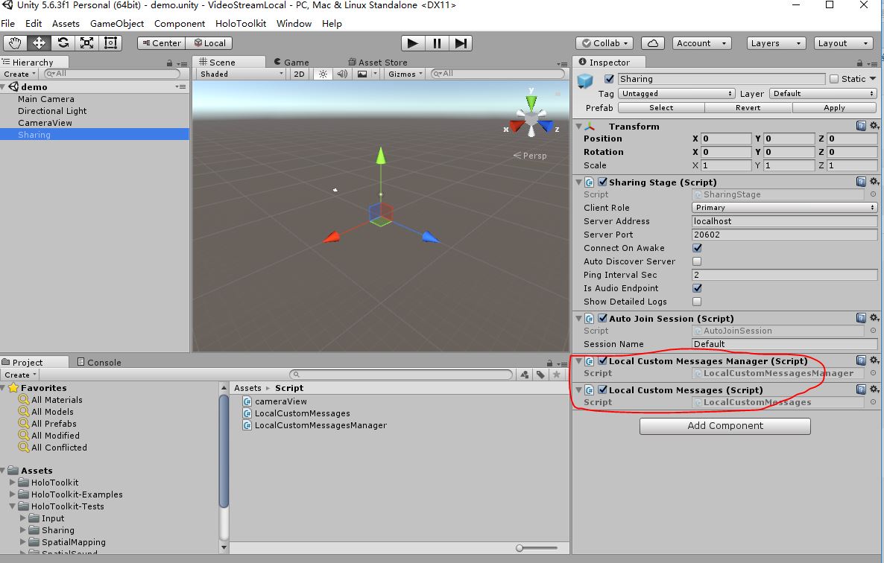
Task: Disable Local Custom Messages Manager script
Action: tap(603, 361)
